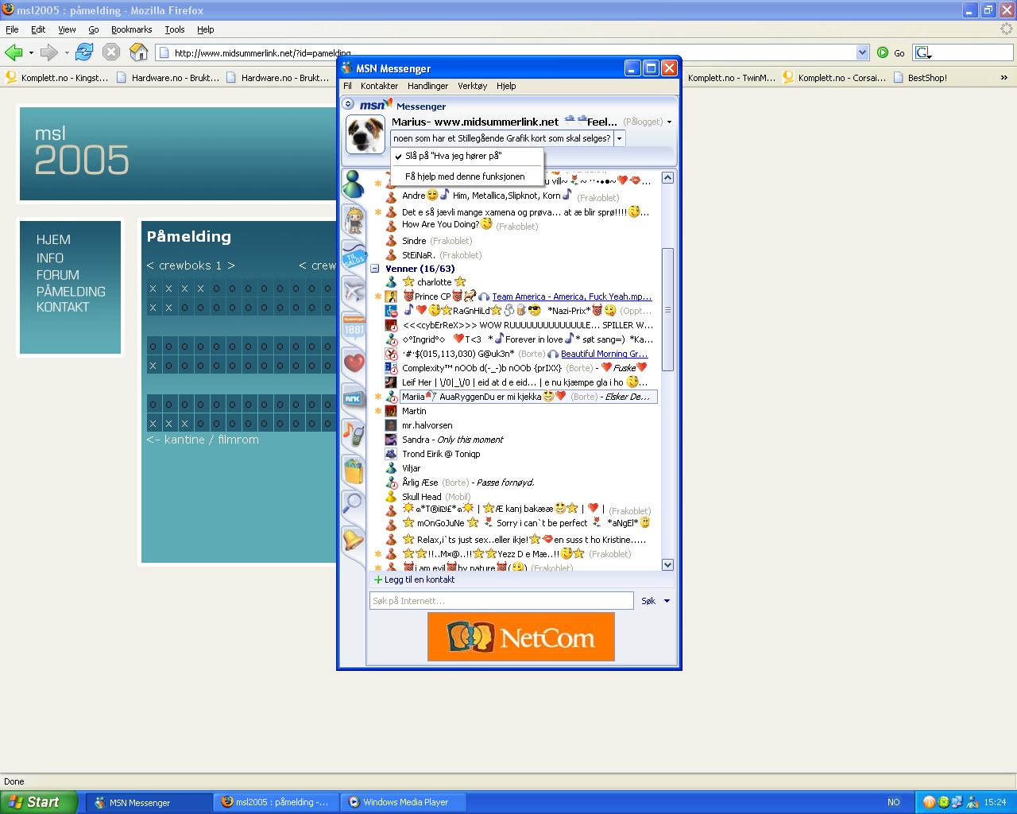Open the Tools menu in Firefox
The image size is (1017, 814).
(175, 29)
